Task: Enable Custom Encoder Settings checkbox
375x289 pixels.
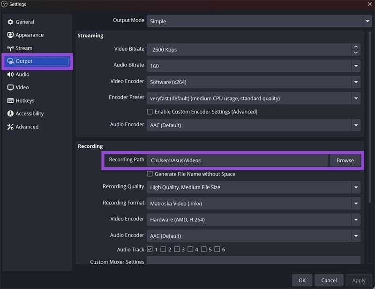Action: coord(150,111)
